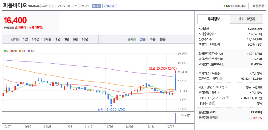Select the 5년 line chart period
Screen dimensions: 268x130
tap(75, 39)
